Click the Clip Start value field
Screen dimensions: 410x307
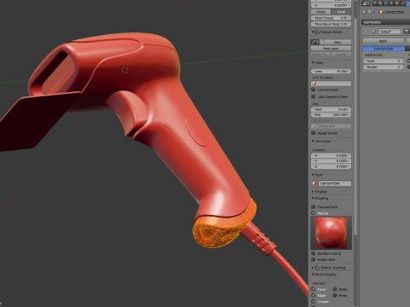coord(331,109)
